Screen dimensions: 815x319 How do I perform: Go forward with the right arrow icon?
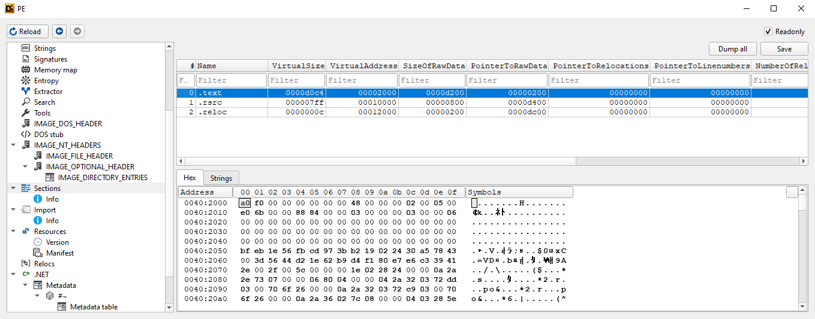pyautogui.click(x=77, y=31)
